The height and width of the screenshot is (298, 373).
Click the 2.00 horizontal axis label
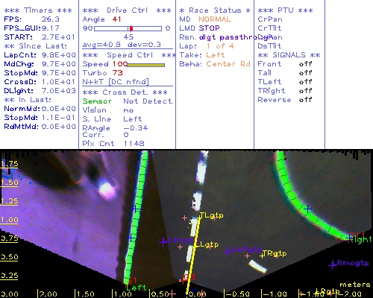click(x=48, y=294)
